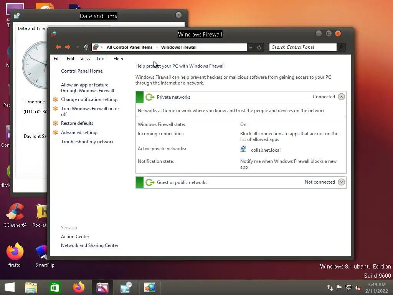This screenshot has width=393, height=295.
Task: Click the collabnet.local network icon
Action: (x=243, y=149)
